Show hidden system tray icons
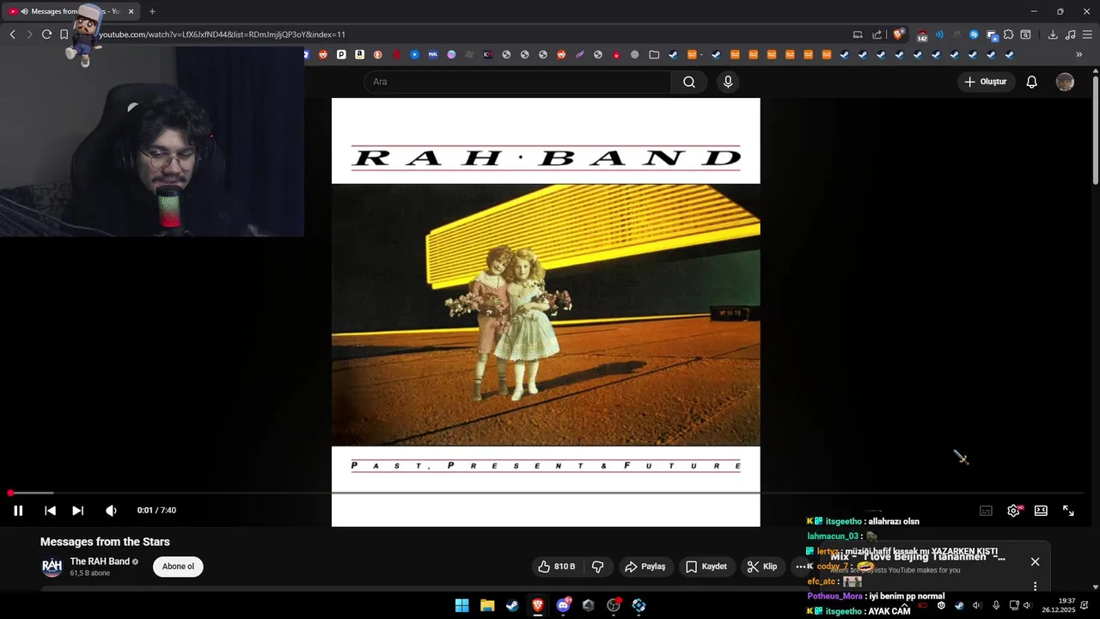The height and width of the screenshot is (619, 1100). [904, 605]
